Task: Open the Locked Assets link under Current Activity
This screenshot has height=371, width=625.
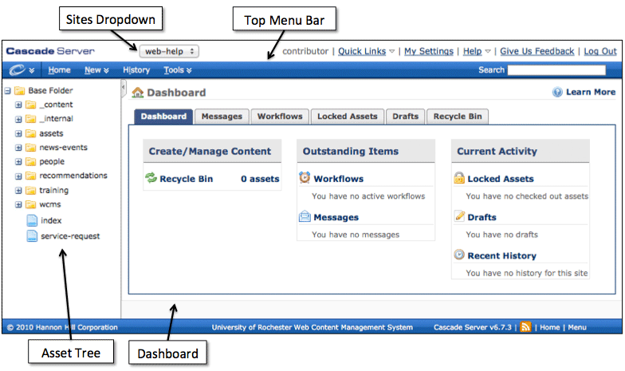Action: click(x=501, y=179)
